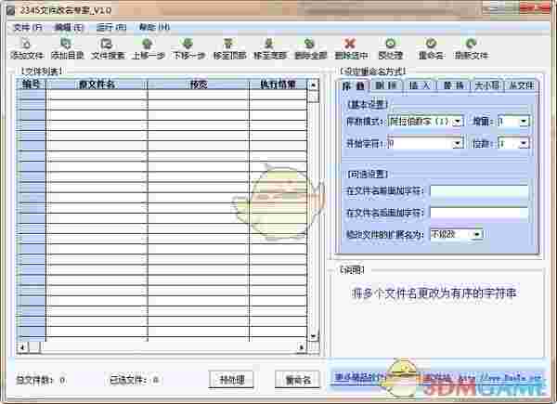This screenshot has width=557, height=404.
Task: Open the 运行(R) menu
Action: [110, 27]
